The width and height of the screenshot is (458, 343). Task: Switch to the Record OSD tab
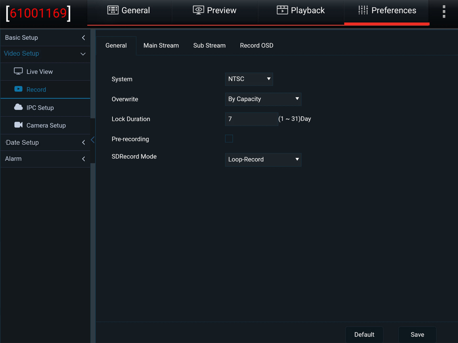[x=256, y=46]
